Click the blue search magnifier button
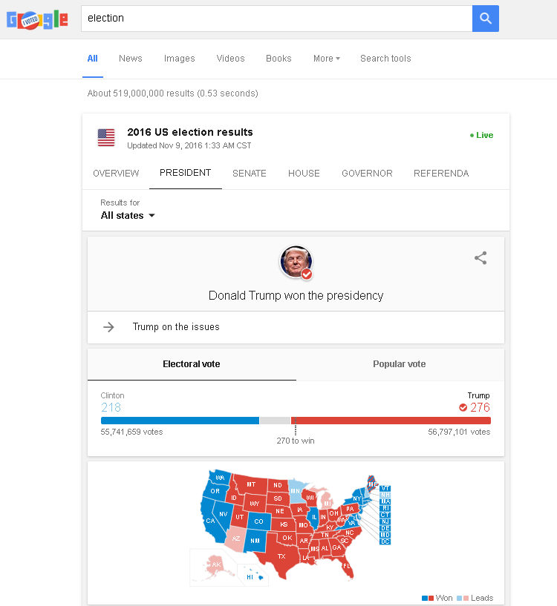 [x=486, y=19]
